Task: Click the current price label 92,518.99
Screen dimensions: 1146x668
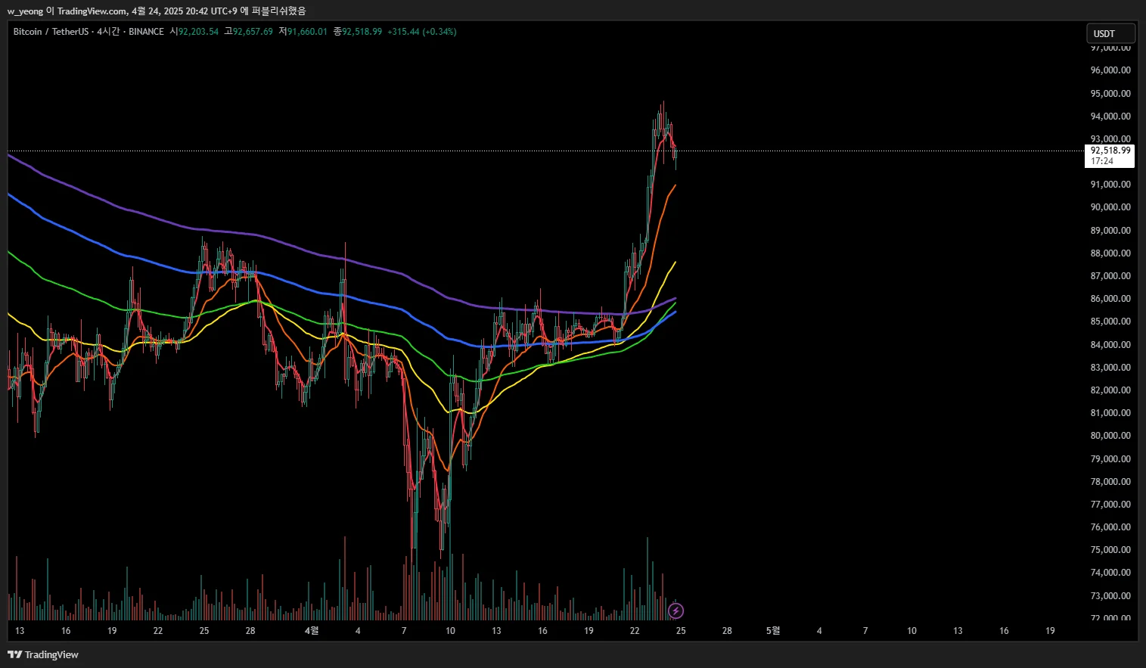Action: [x=1110, y=151]
